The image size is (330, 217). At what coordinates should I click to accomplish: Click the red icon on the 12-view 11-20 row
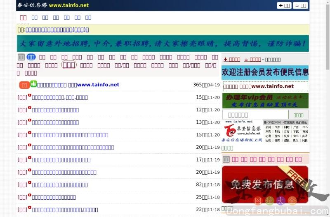[29, 108]
